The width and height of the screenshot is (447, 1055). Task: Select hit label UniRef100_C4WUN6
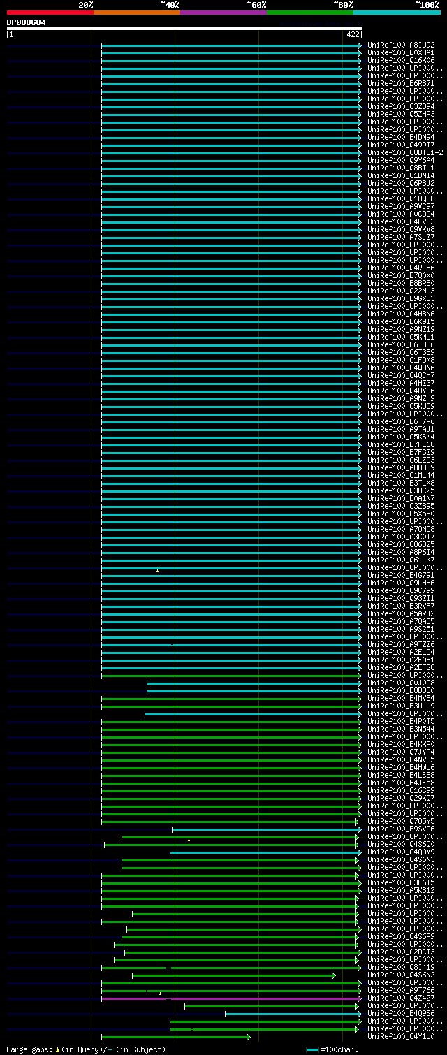tap(401, 368)
